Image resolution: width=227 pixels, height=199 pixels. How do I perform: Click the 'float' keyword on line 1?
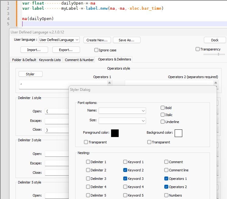pos(38,3)
